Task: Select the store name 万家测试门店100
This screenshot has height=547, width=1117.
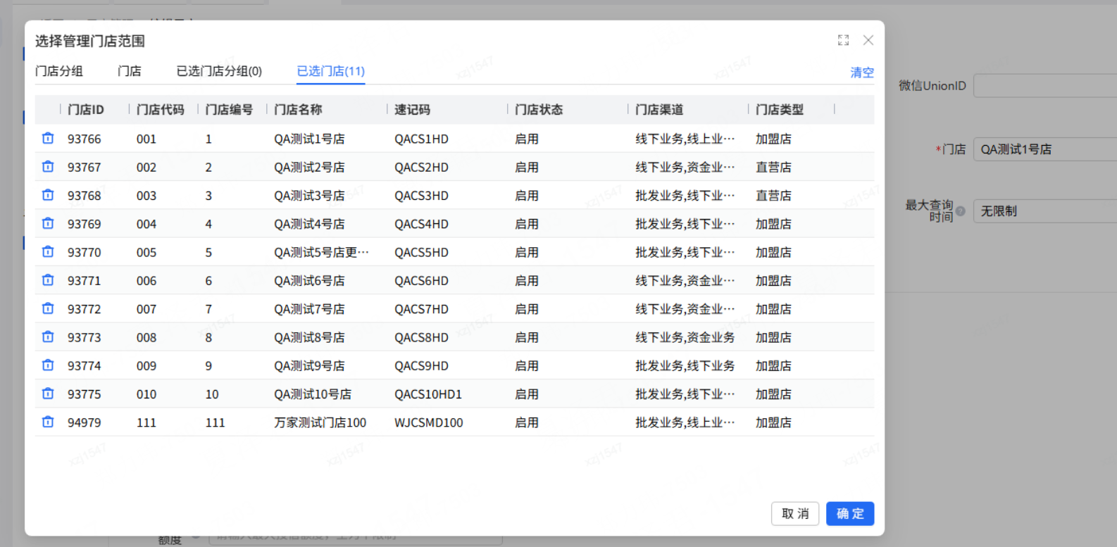Action: click(320, 422)
